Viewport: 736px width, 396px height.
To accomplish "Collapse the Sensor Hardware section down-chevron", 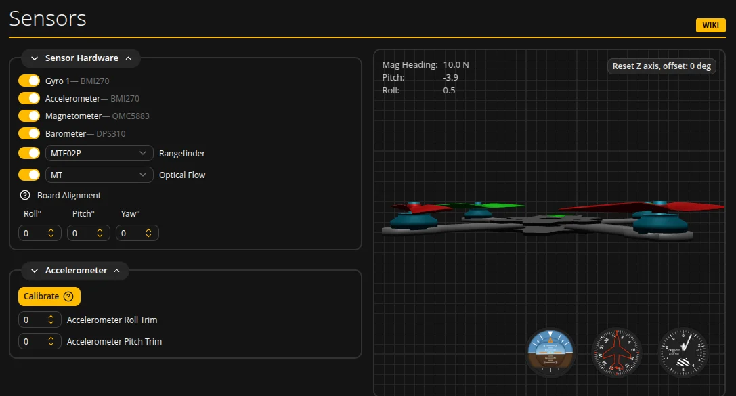I will (35, 58).
